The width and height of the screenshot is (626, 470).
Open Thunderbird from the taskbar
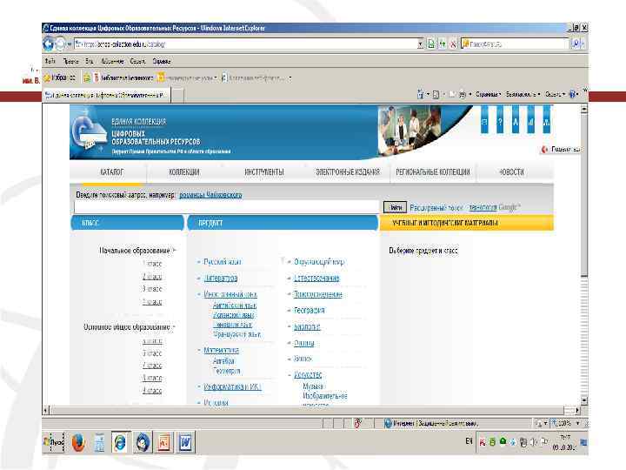143,442
